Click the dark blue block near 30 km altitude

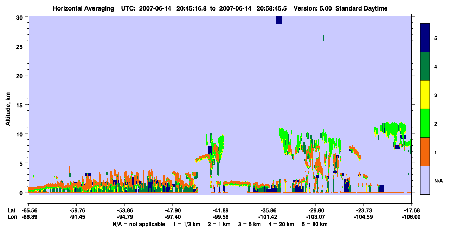(x=279, y=20)
